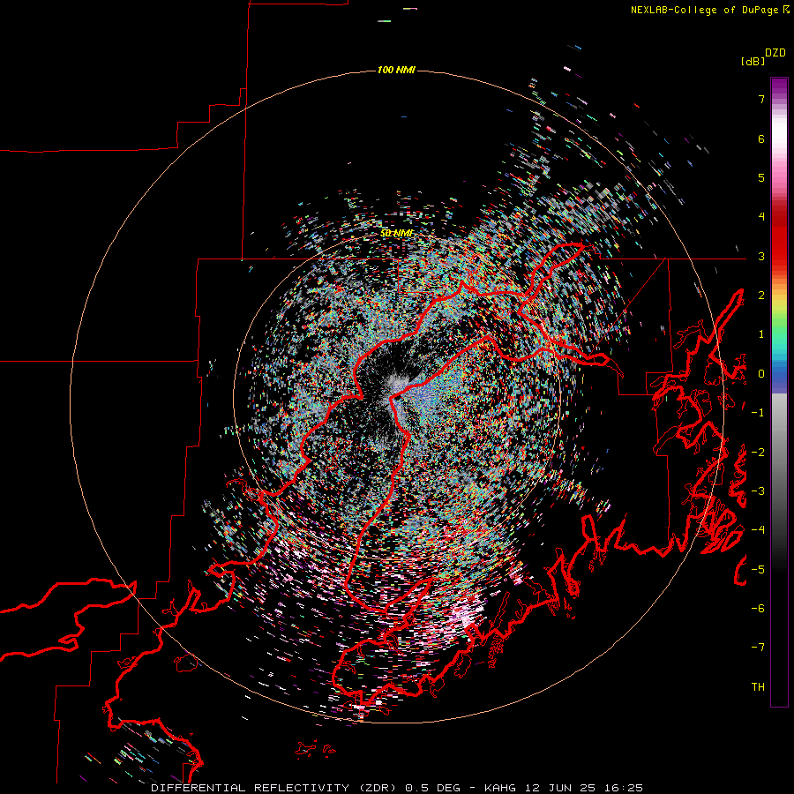
Task: Click the DIFFERENTIAL REFLECTIVITY (ZDR) caption text
Action: coord(275,788)
